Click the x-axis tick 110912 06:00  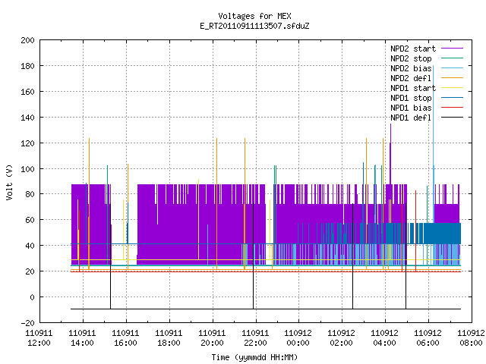pyautogui.click(x=428, y=338)
